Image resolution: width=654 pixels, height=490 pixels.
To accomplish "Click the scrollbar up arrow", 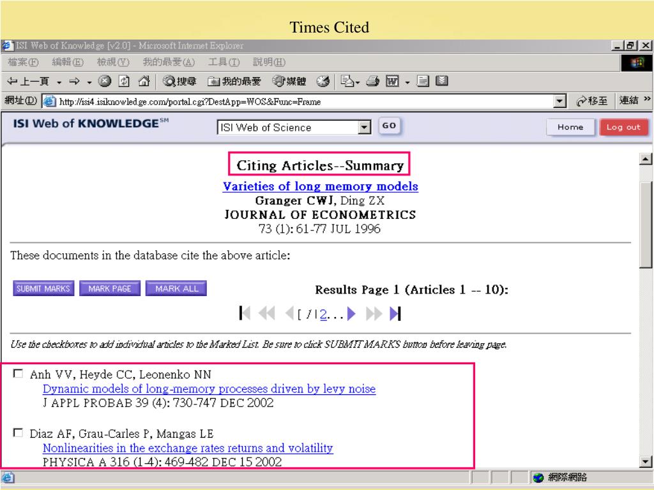I will coord(645,159).
